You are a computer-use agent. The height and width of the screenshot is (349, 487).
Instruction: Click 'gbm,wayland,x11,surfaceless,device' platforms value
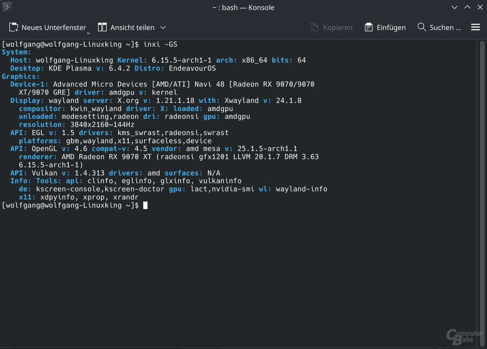tap(139, 141)
